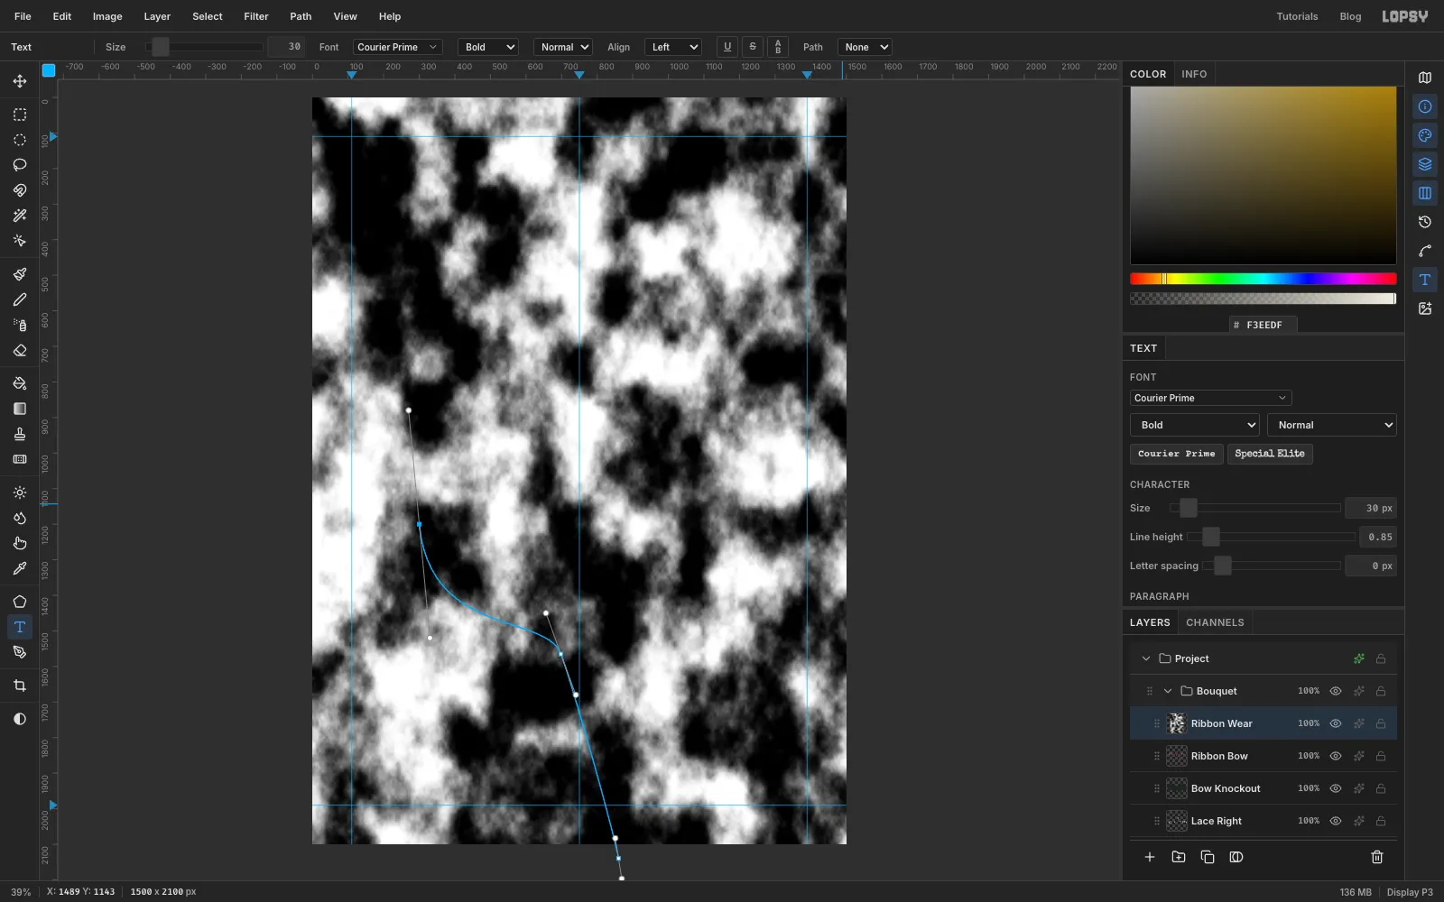Choose the Courier Prime font preset button
This screenshot has width=1444, height=902.
pyautogui.click(x=1177, y=454)
